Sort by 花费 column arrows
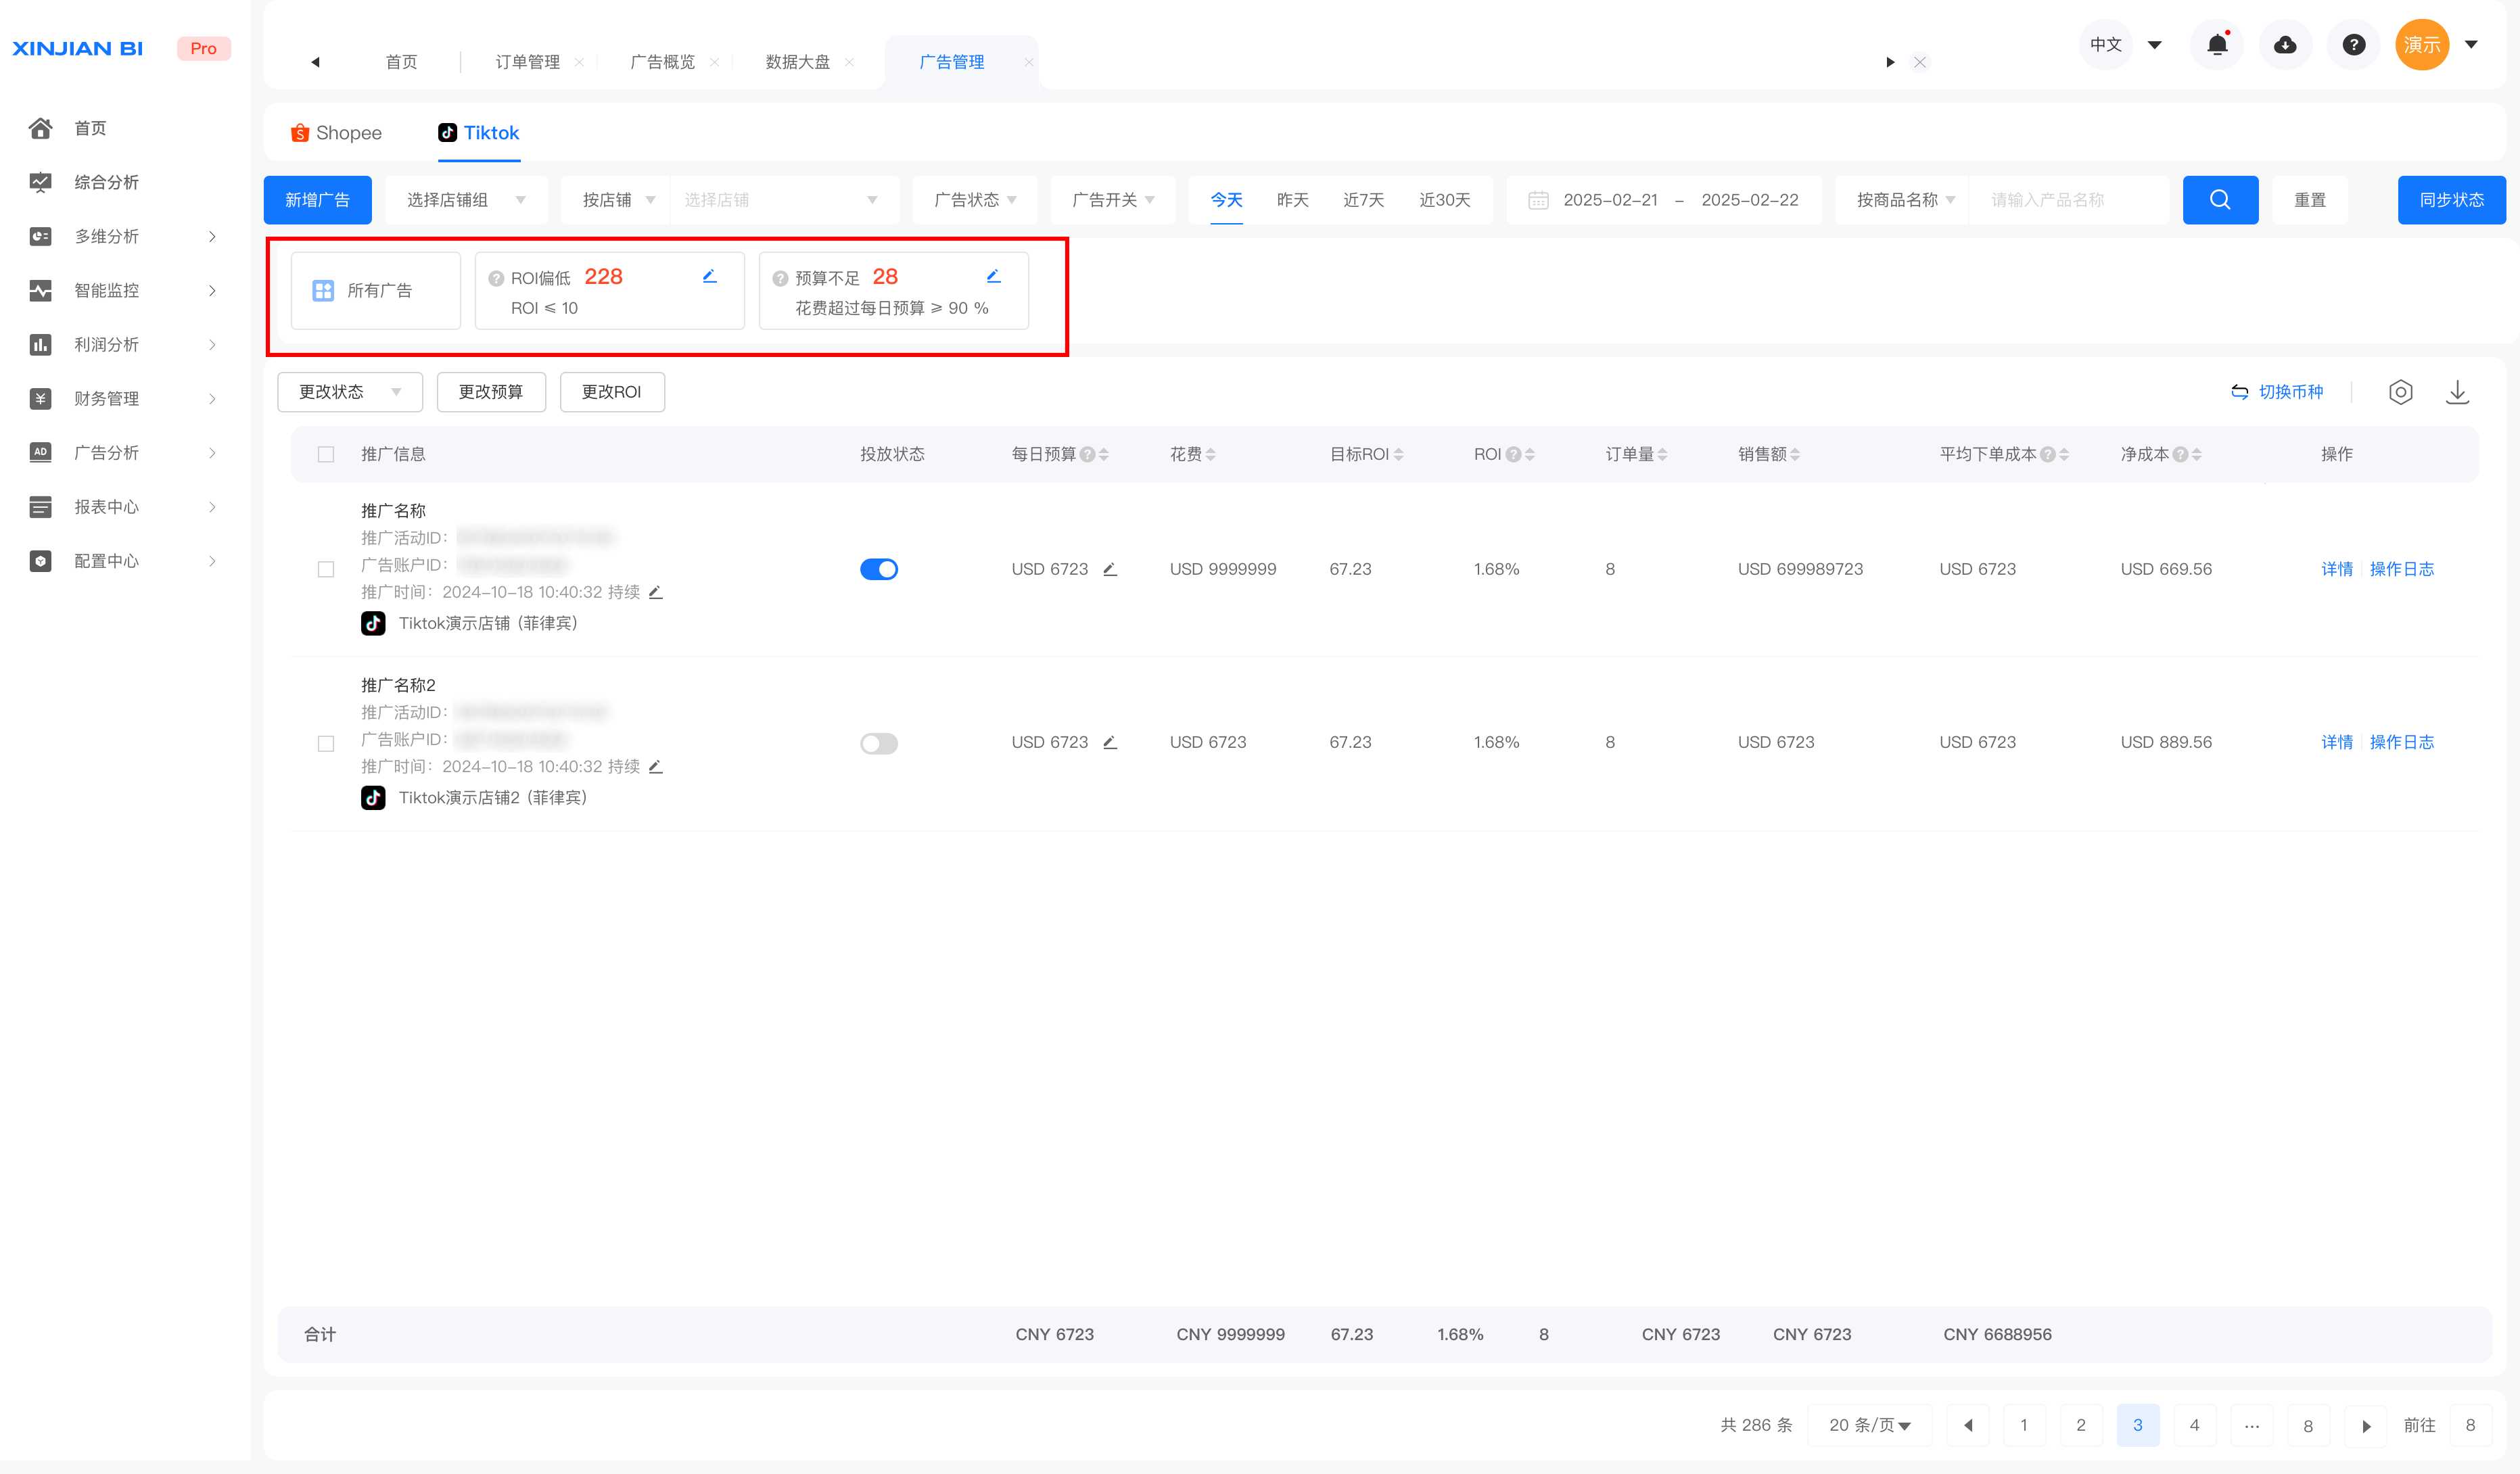 [x=1210, y=455]
